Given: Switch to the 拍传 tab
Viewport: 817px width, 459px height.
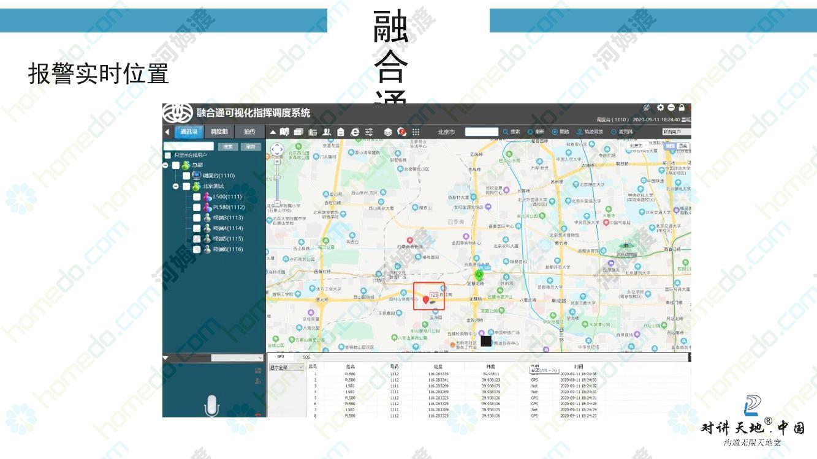Looking at the screenshot, I should click(x=249, y=132).
